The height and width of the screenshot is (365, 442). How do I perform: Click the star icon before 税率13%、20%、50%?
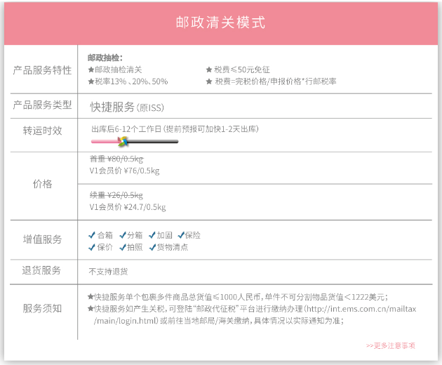coord(91,81)
